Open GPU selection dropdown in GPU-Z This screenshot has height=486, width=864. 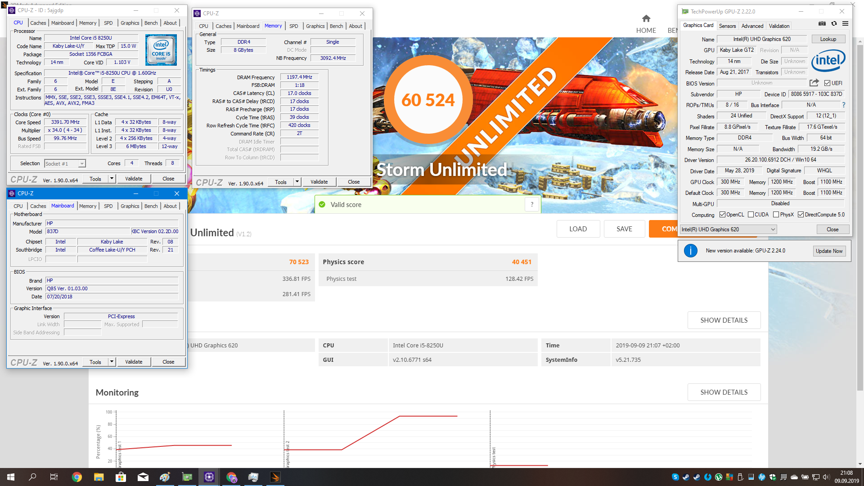[728, 229]
